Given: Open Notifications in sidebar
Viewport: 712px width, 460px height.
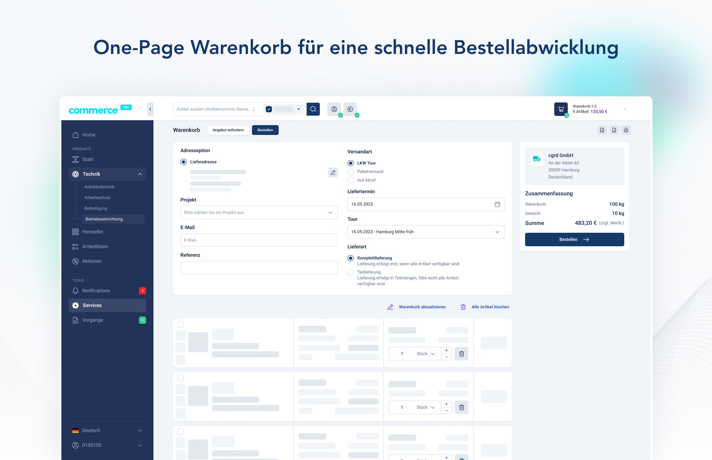Looking at the screenshot, I should coord(96,291).
